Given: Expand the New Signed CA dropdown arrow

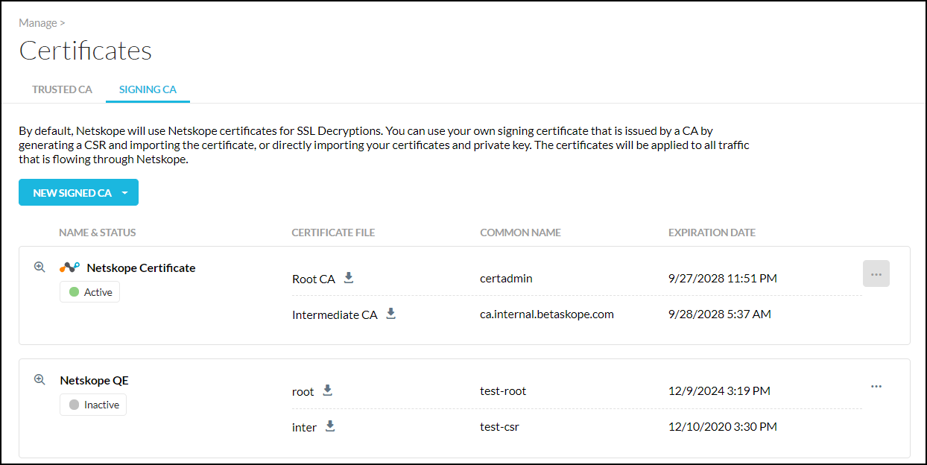Looking at the screenshot, I should 125,193.
